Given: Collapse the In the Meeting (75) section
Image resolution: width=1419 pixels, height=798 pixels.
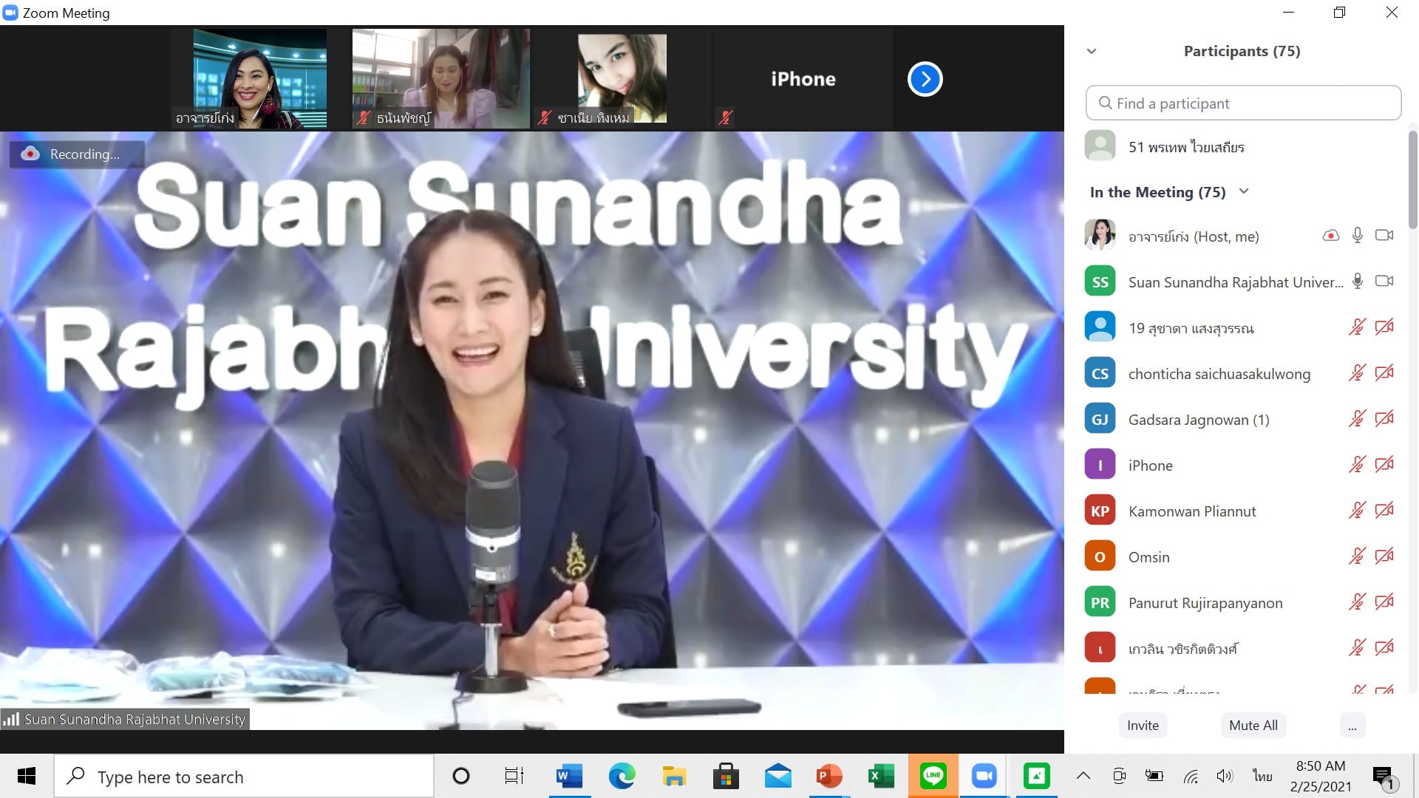Looking at the screenshot, I should [x=1244, y=191].
